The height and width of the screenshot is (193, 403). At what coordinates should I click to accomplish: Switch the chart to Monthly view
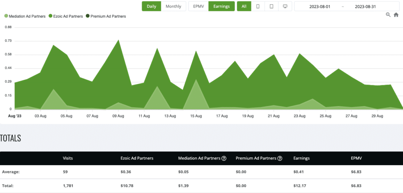174,6
